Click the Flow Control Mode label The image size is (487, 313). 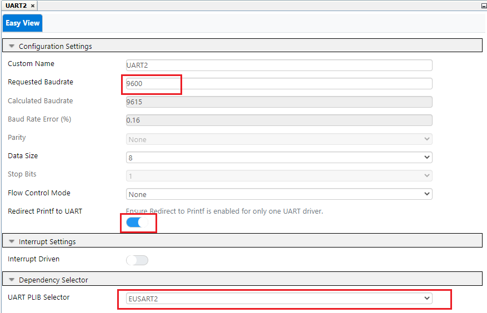tap(39, 193)
